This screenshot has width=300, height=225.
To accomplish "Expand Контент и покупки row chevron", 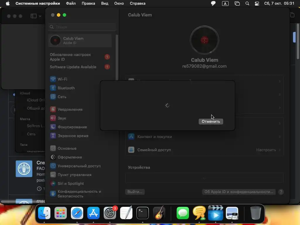I will (x=280, y=137).
